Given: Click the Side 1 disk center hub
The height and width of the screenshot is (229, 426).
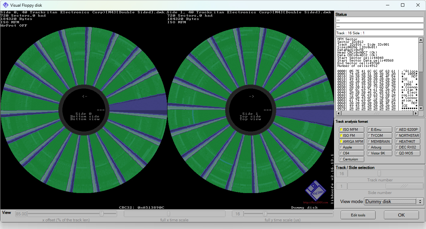Looking at the screenshot, I should [251, 110].
